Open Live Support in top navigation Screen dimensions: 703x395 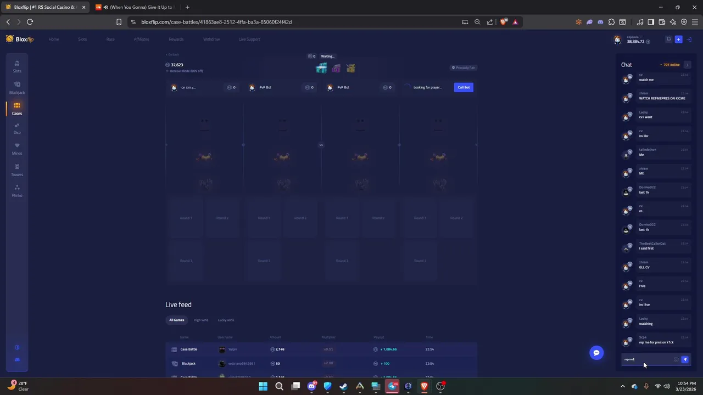249,39
